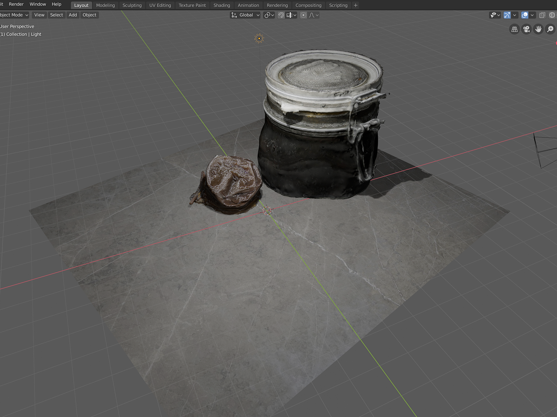557x417 pixels.
Task: Switch to the Shading workspace tab
Action: (222, 5)
